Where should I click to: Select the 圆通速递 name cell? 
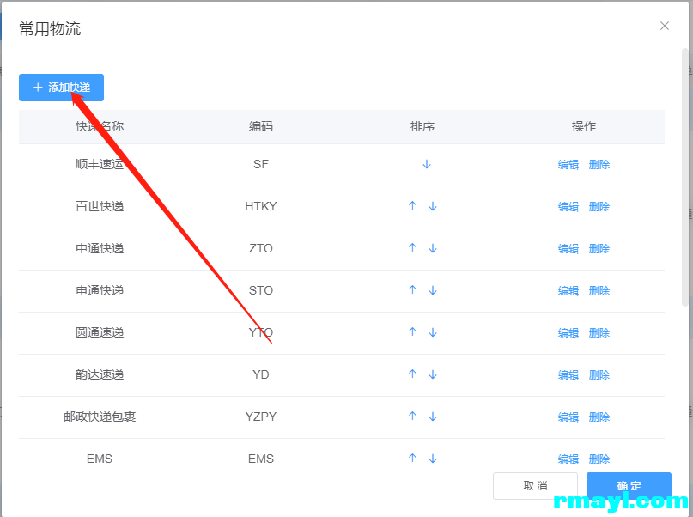pyautogui.click(x=100, y=332)
